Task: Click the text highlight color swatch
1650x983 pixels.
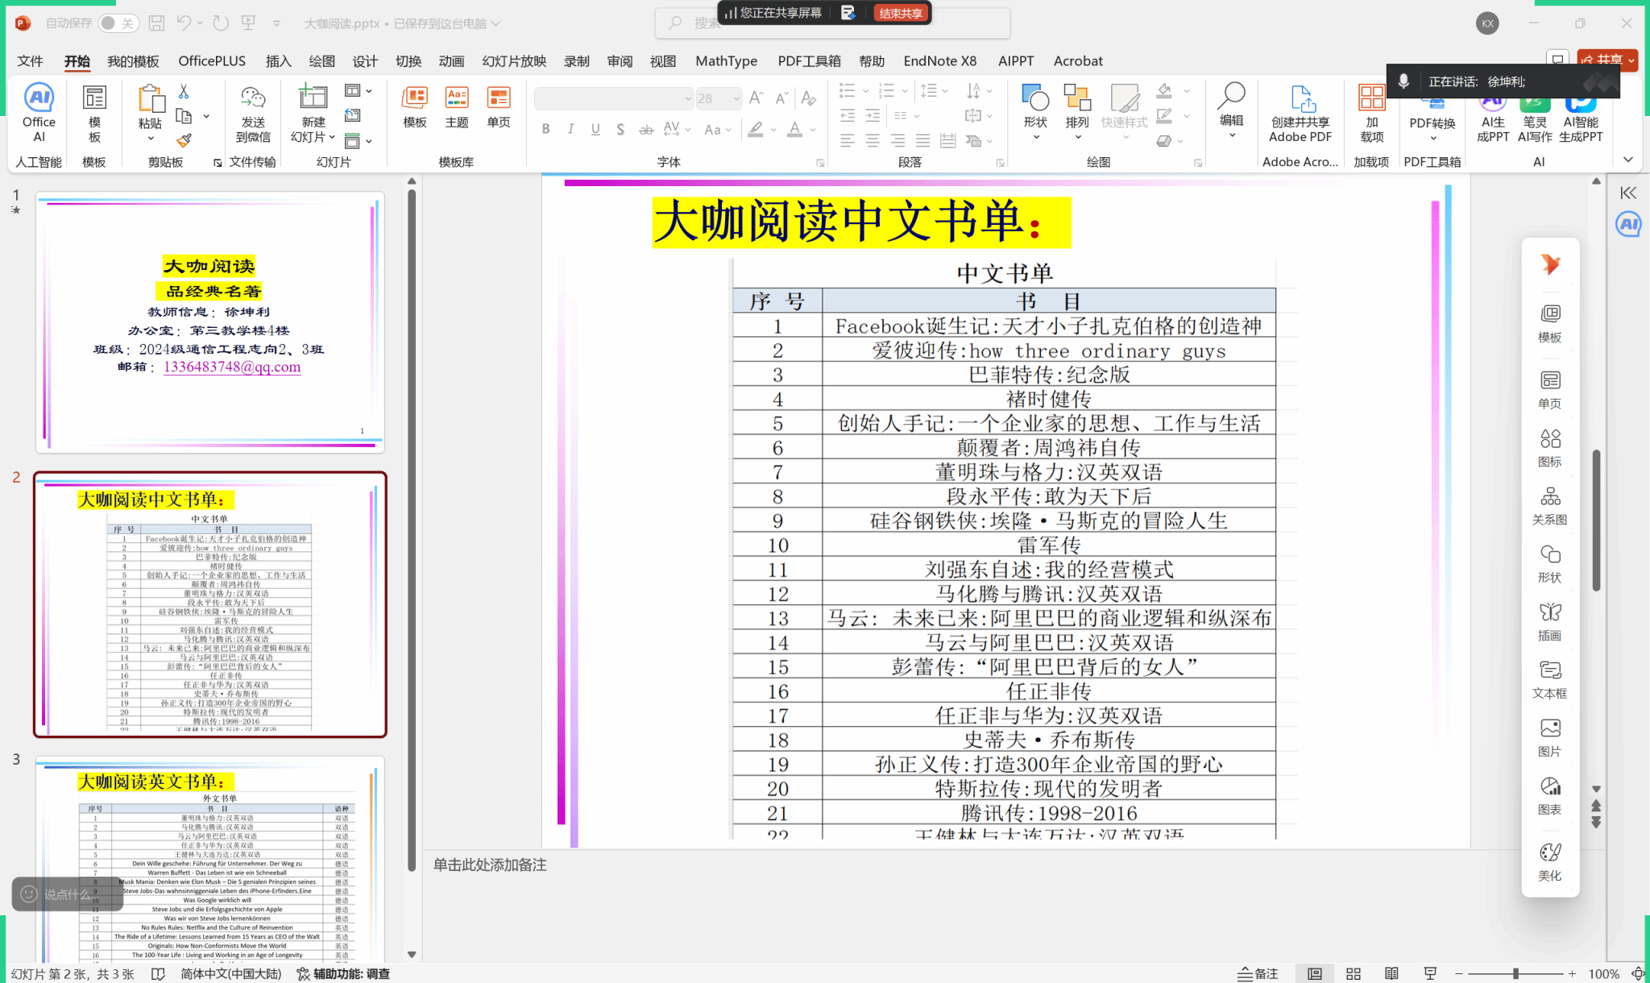Action: pos(755,129)
